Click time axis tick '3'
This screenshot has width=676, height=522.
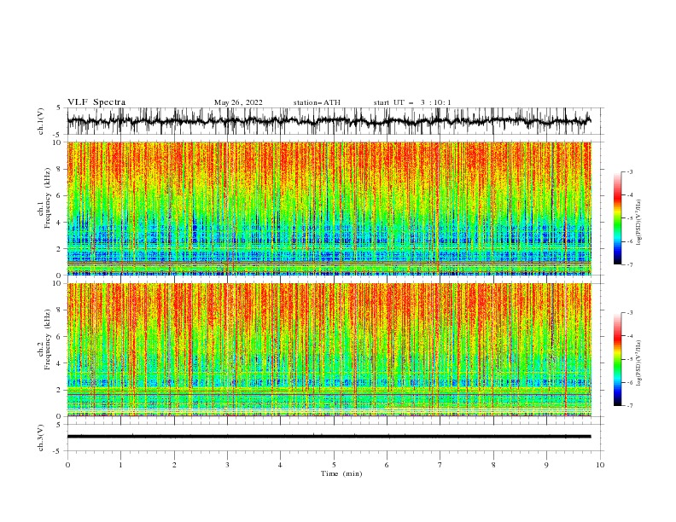(227, 465)
